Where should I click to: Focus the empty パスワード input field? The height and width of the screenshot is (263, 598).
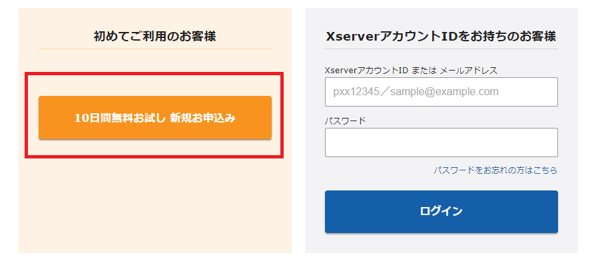(x=442, y=142)
